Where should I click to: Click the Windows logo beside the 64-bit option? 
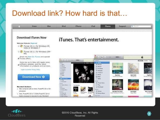(21, 52)
